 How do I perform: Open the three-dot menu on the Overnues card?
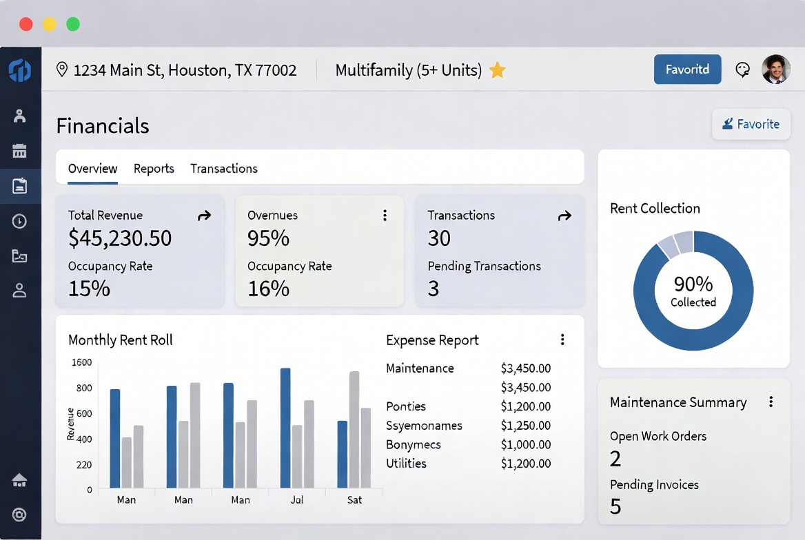tap(385, 216)
